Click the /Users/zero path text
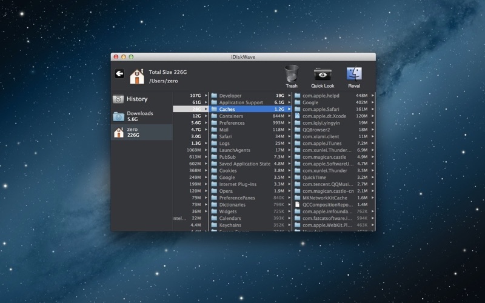 pyautogui.click(x=163, y=81)
